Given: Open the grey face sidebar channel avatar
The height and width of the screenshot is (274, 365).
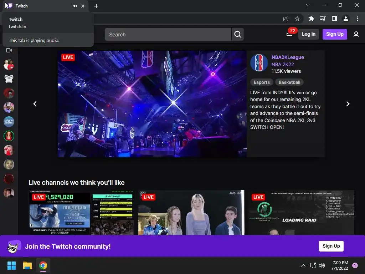Looking at the screenshot, I should click(9, 164).
